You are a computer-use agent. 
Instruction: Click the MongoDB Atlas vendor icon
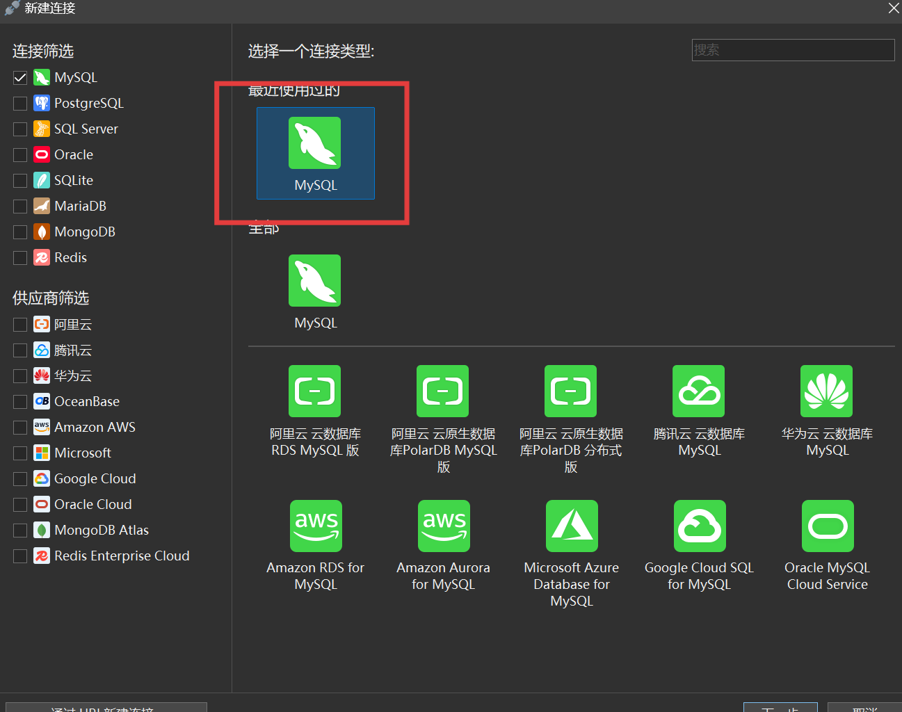(x=42, y=530)
